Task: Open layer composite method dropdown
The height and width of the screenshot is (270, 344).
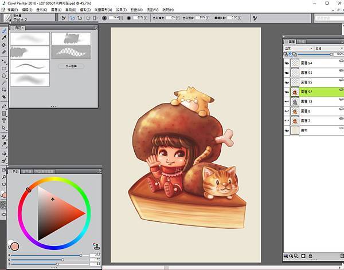Action: click(x=299, y=49)
